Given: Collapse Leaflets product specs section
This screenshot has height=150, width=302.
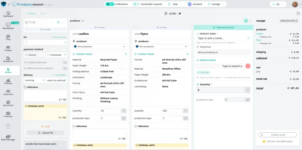Looking at the screenshot, I should (x=126, y=54).
